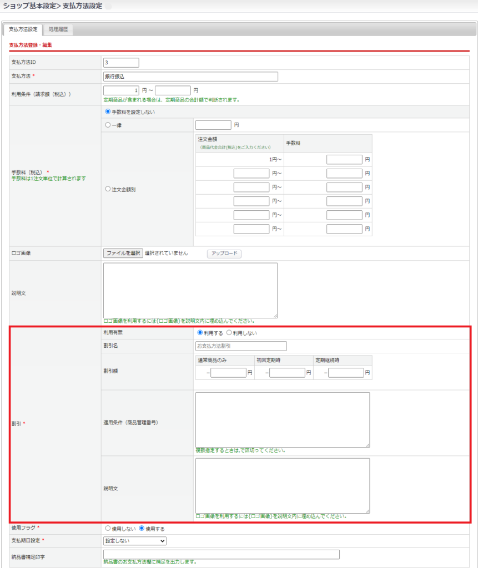Screen dimensions: 478x568
Task: Click the 支払方法 name field with 銀行振込
Action: [191, 77]
